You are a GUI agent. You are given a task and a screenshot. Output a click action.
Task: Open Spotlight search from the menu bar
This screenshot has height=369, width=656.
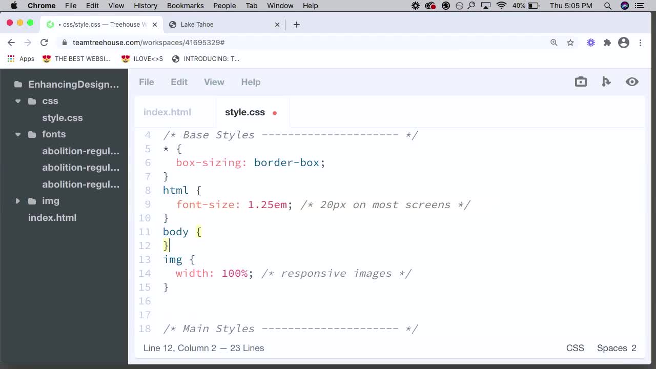pos(608,6)
